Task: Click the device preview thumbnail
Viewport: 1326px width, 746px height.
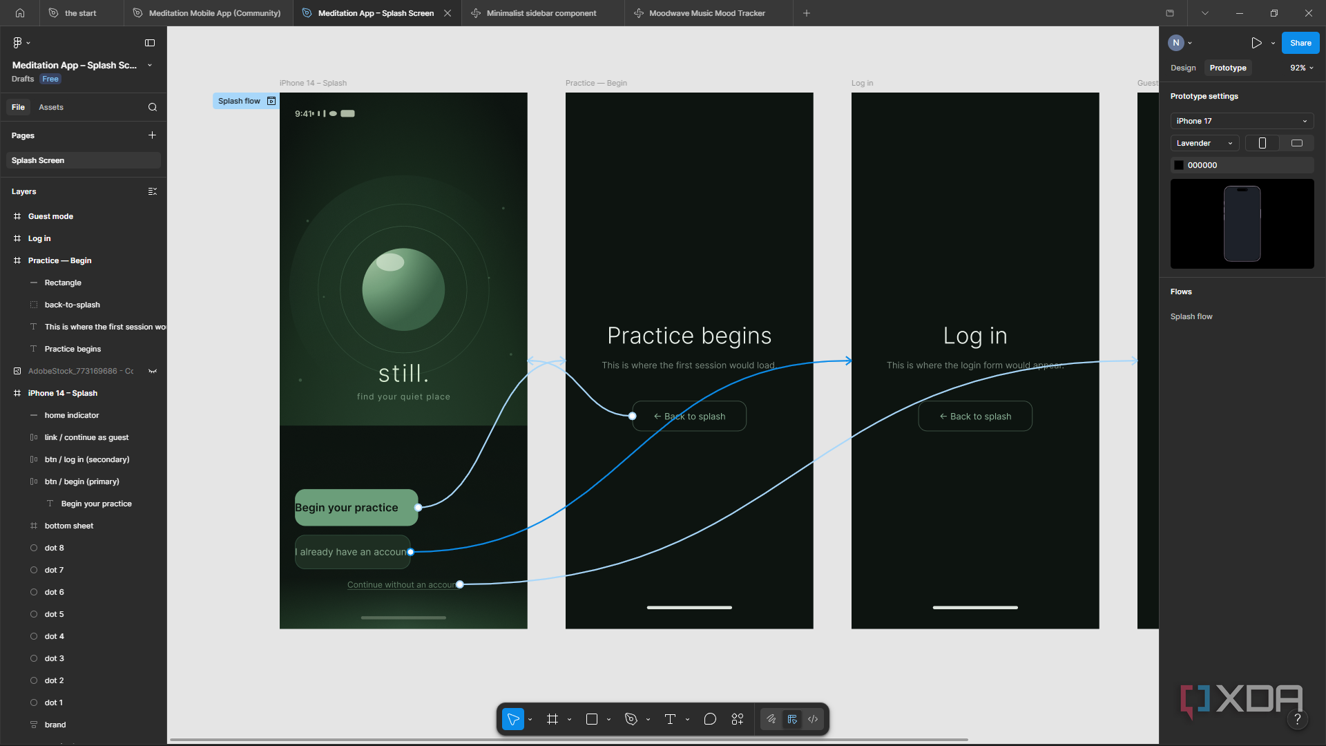Action: [1242, 224]
